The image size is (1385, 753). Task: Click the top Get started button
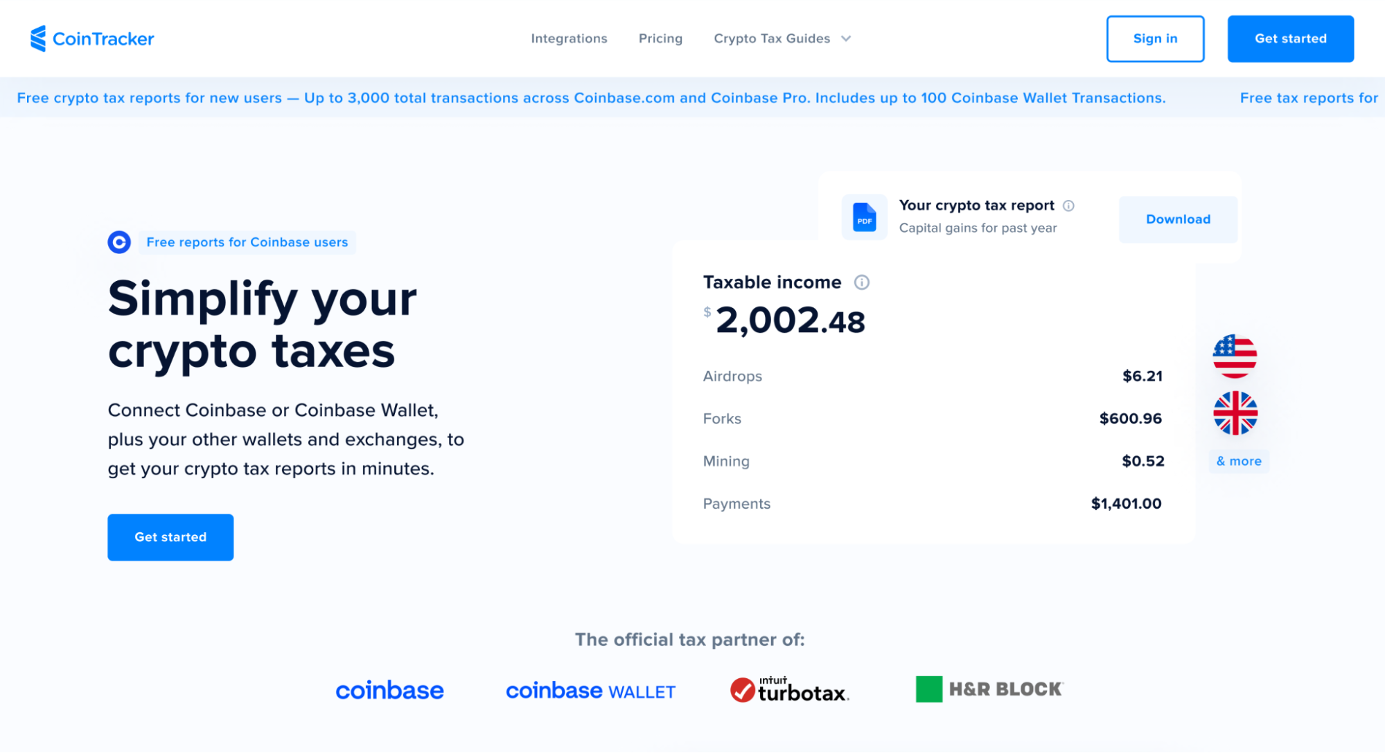coord(1290,38)
